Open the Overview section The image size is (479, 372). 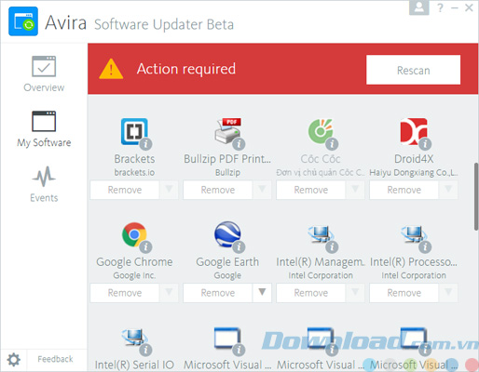click(x=44, y=74)
